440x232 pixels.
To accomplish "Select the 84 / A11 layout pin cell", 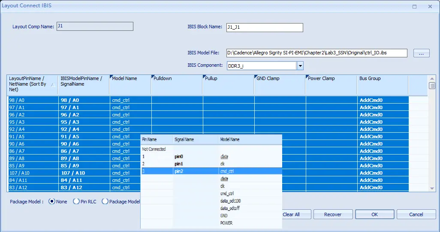I will 33,180.
